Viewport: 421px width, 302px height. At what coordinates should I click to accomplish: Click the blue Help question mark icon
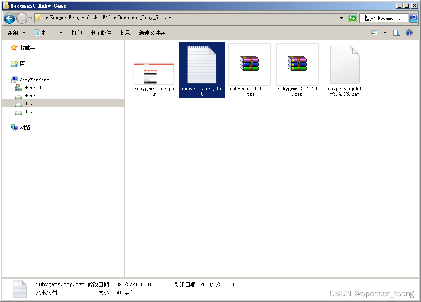pos(409,32)
